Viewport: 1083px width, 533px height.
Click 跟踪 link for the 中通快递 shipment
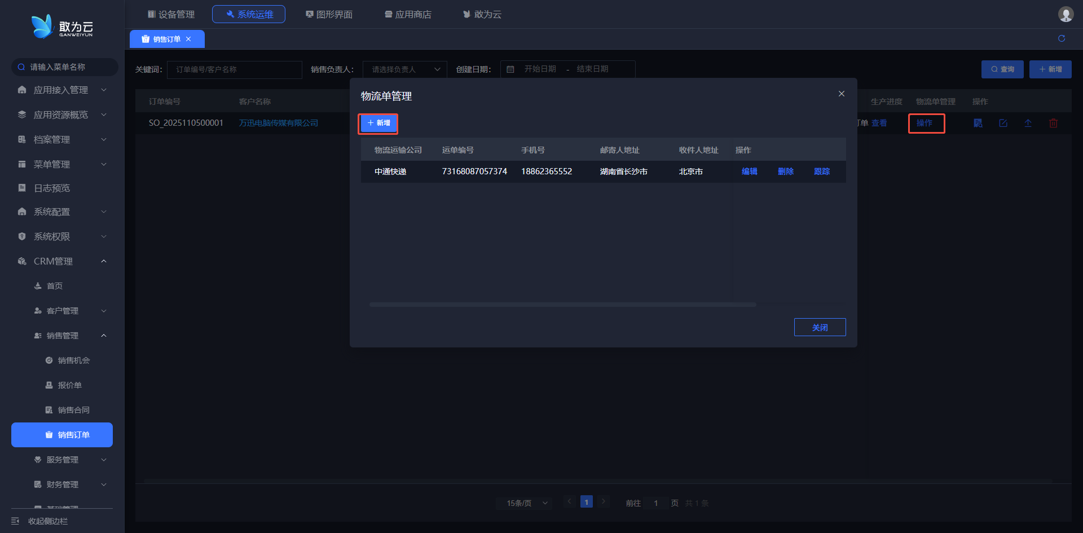(821, 171)
